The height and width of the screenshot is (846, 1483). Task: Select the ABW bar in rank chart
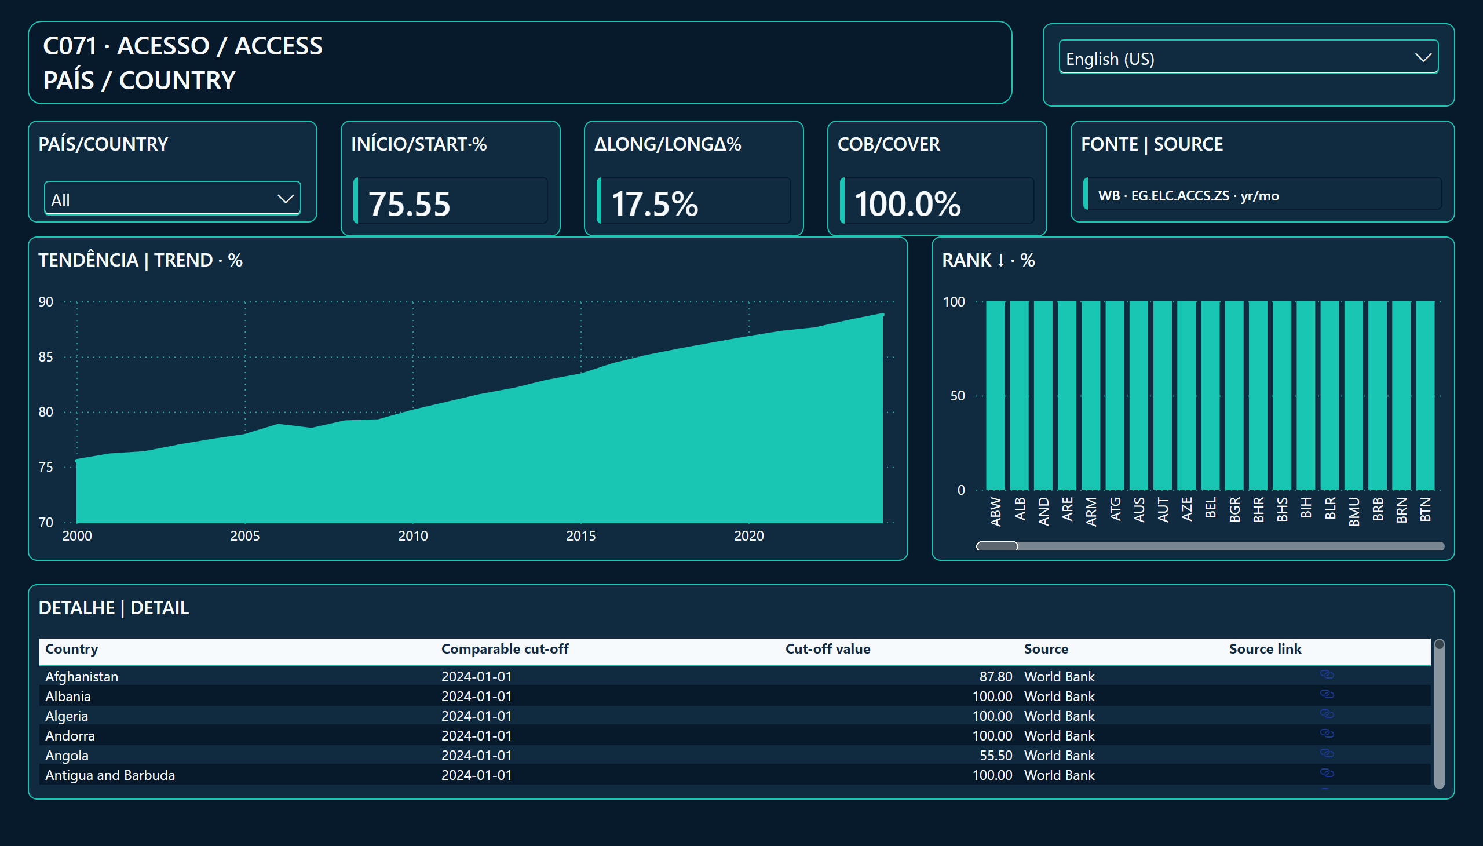(996, 396)
